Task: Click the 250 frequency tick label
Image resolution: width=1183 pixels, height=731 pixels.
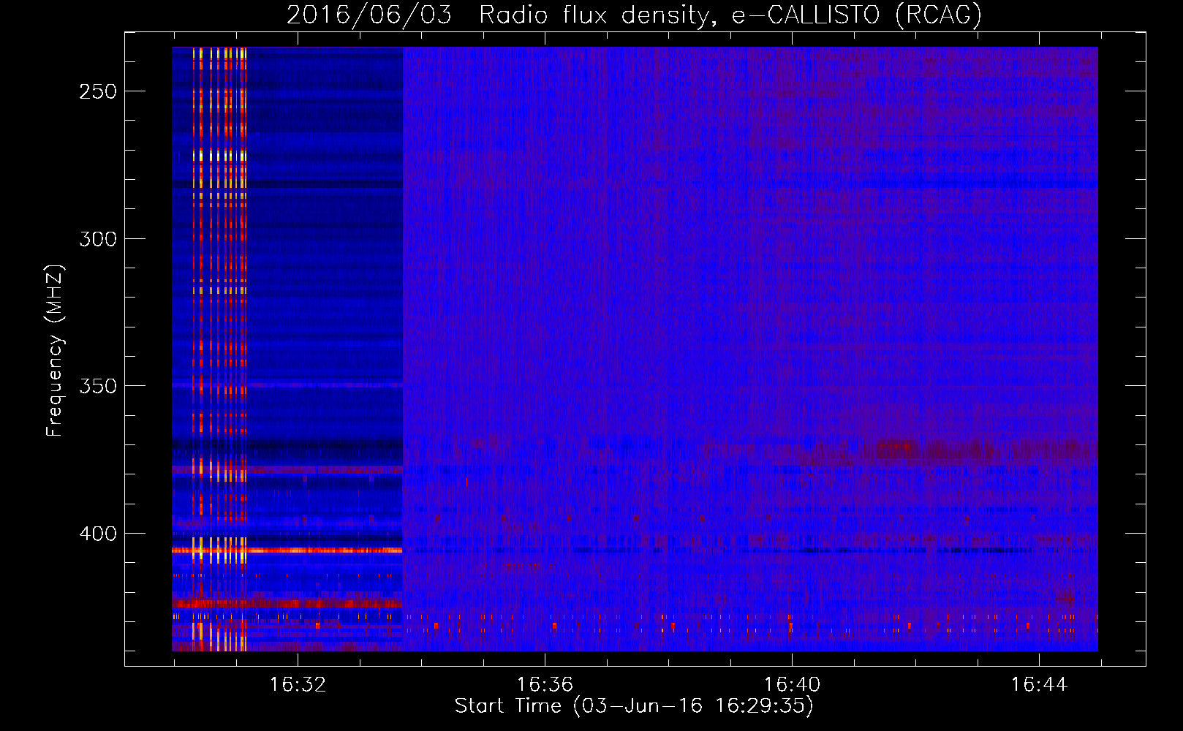Action: (98, 91)
